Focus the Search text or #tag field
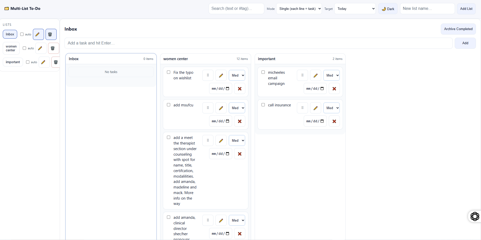The height and width of the screenshot is (240, 481). click(x=236, y=9)
